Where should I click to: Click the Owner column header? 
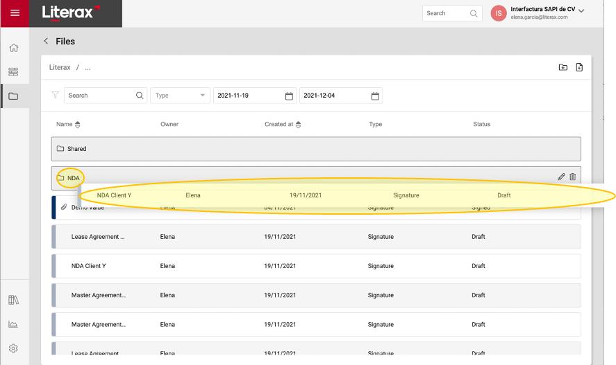[169, 124]
